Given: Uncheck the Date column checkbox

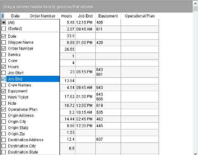Looking at the screenshot, I should [x=4, y=36].
